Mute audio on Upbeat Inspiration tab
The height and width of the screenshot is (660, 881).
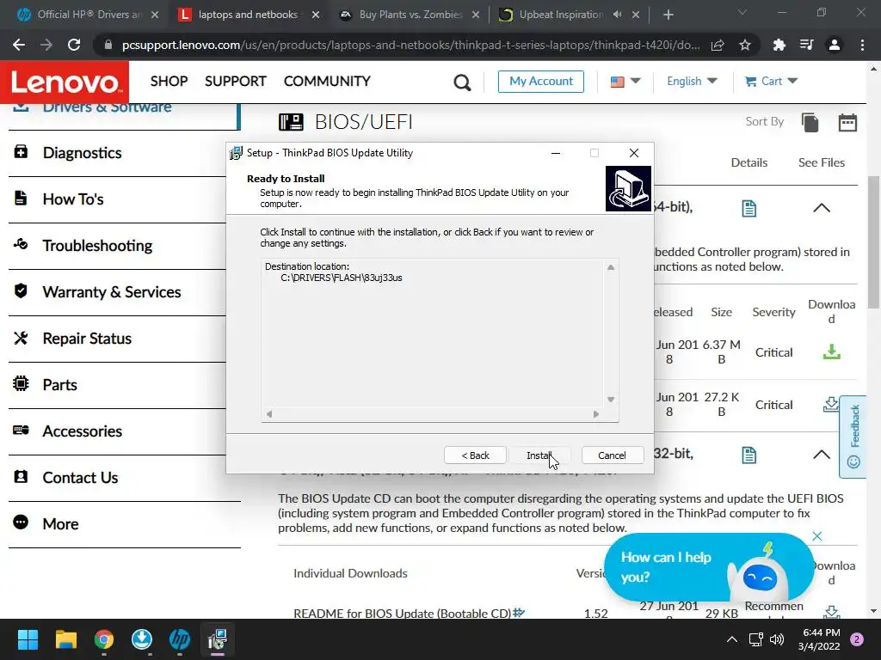pos(618,15)
